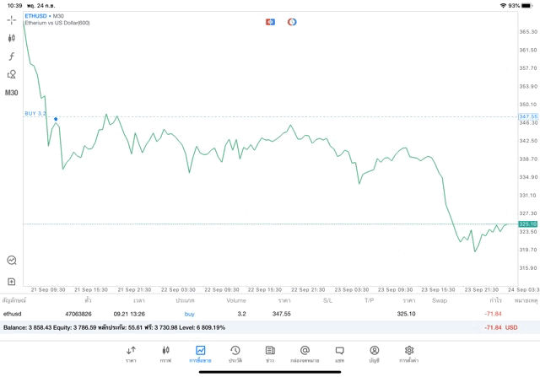This screenshot has width=540, height=377.
Task: Sort positions by the Volume column header
Action: (x=237, y=300)
